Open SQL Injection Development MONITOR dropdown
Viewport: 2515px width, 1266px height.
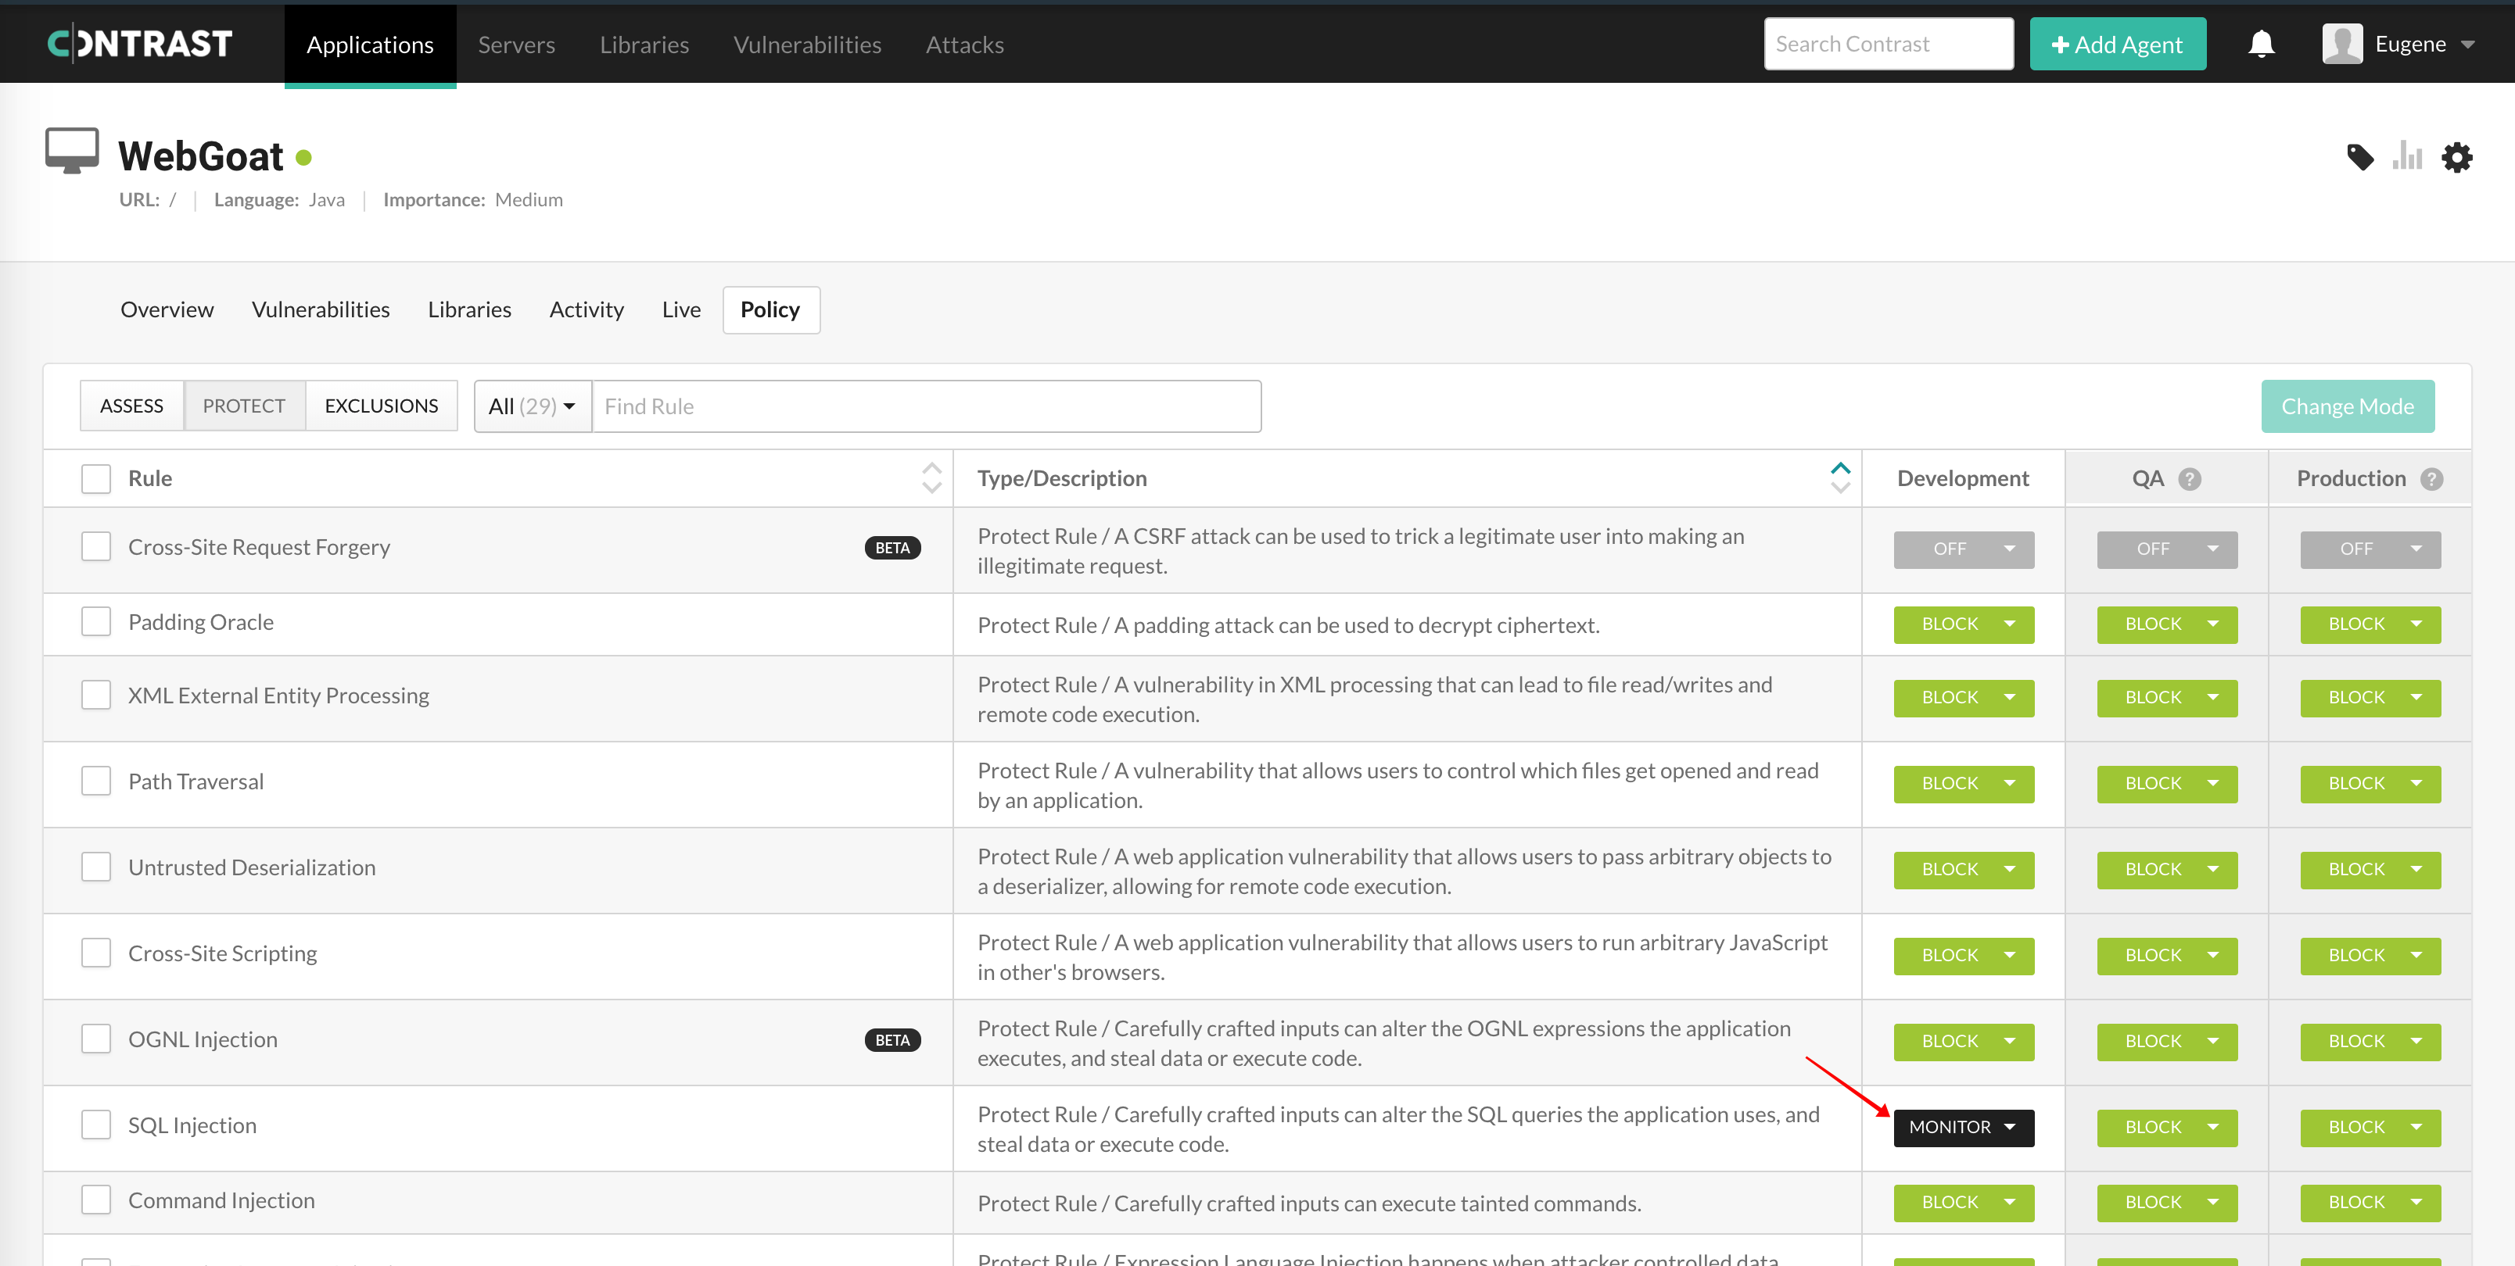1964,1128
